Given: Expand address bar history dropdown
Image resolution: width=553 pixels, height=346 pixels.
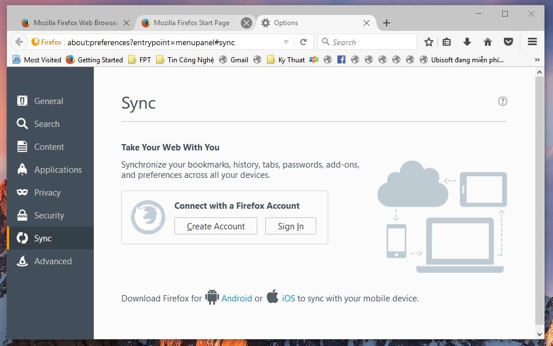Looking at the screenshot, I should click(x=286, y=42).
